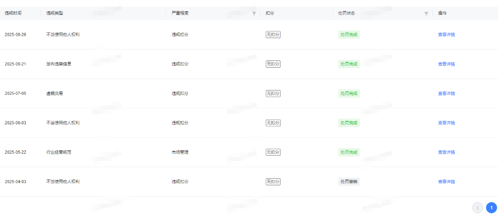View details of the 2025-04-03 violation

446,182
